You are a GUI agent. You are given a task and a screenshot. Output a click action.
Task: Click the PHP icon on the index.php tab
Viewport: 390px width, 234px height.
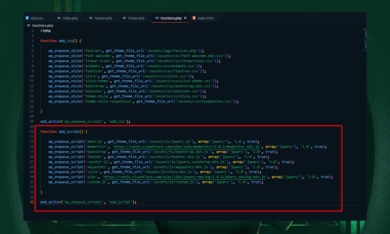(x=59, y=18)
